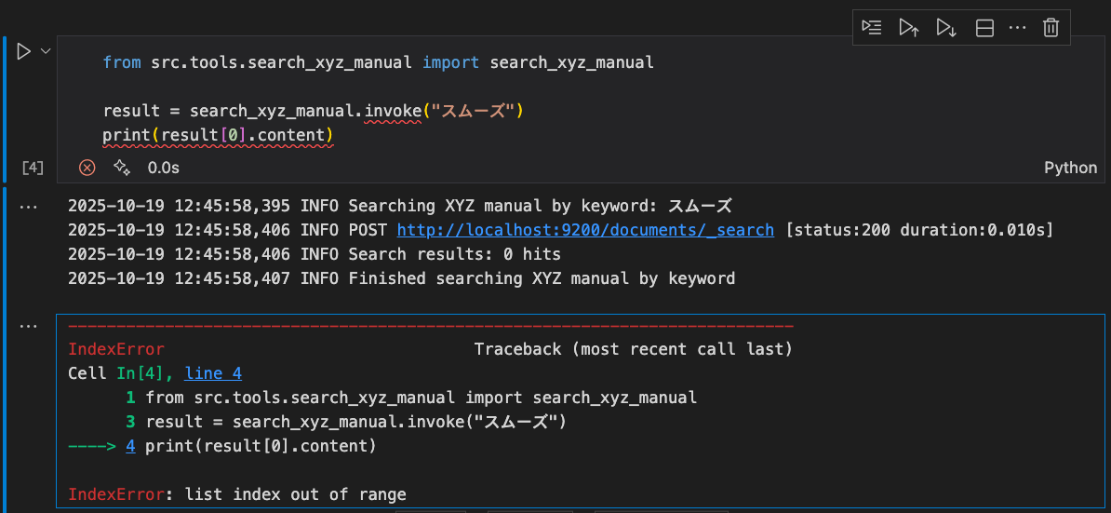Viewport: 1111px width, 513px height.
Task: Click the execution count [4] label
Action: [33, 168]
